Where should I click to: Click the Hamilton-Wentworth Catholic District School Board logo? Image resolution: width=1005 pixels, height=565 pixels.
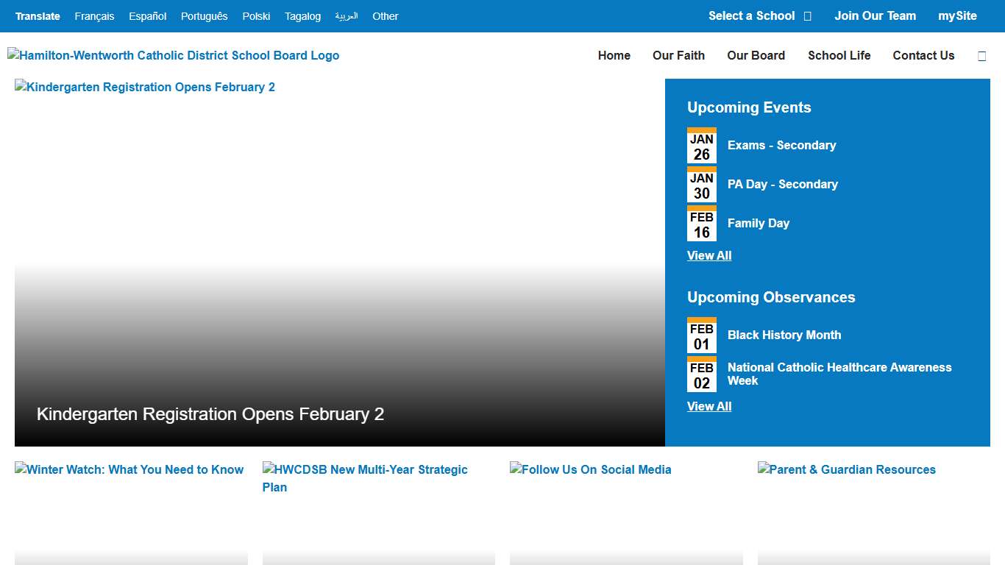point(174,55)
